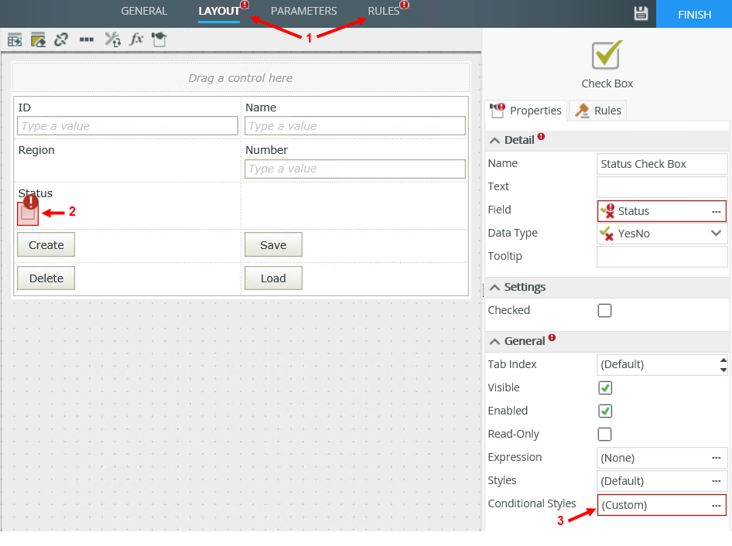
Task: Click the Name value input on canvas
Action: [355, 126]
